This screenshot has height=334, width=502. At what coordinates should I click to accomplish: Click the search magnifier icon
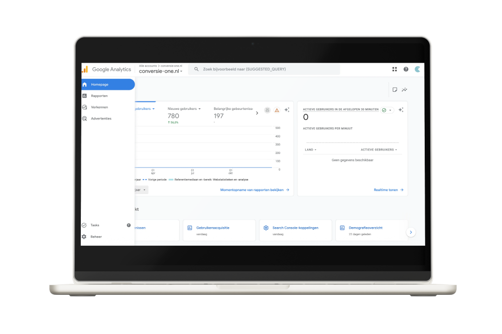pos(196,69)
